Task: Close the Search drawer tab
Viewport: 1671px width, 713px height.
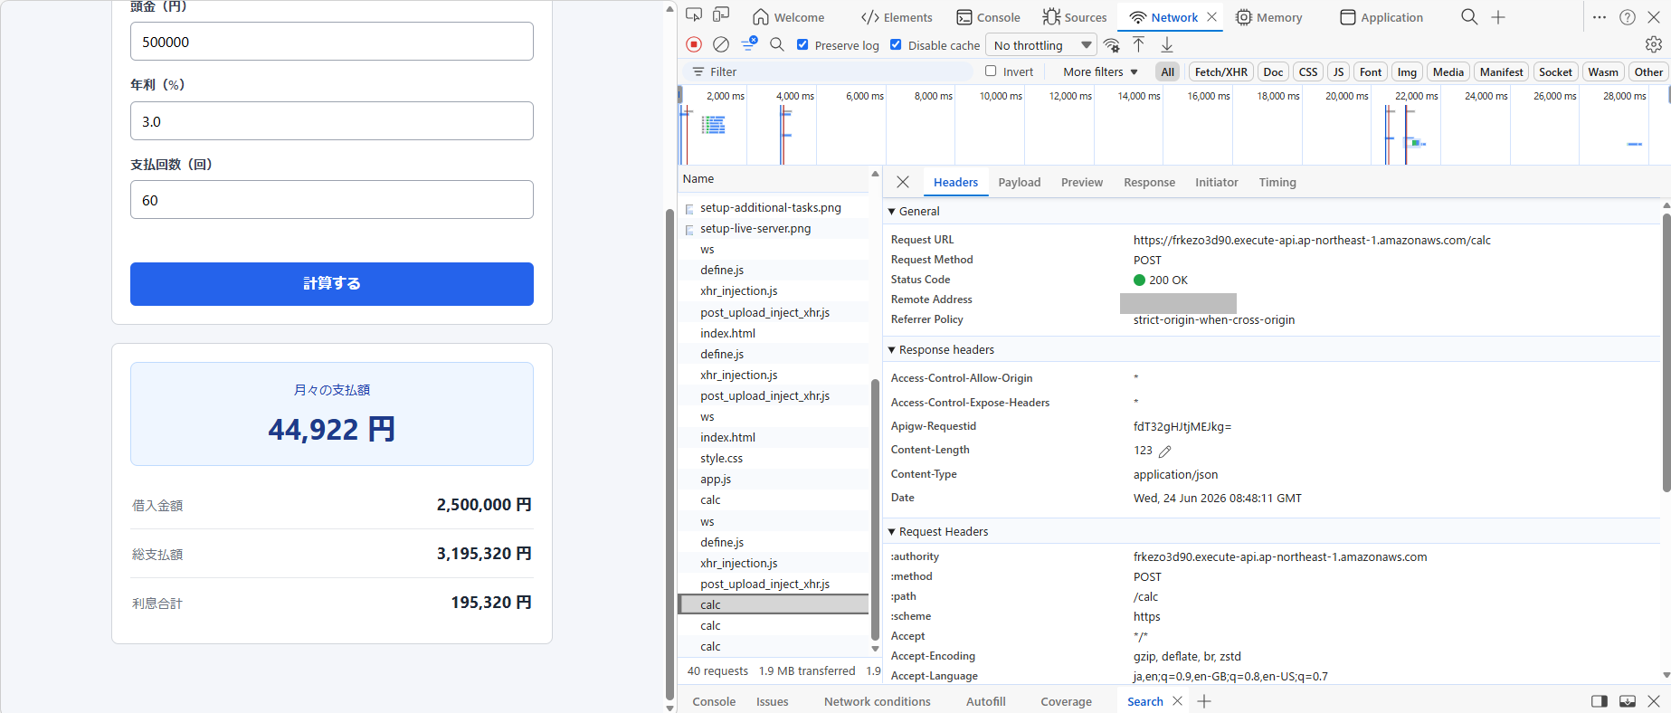Action: [x=1177, y=701]
